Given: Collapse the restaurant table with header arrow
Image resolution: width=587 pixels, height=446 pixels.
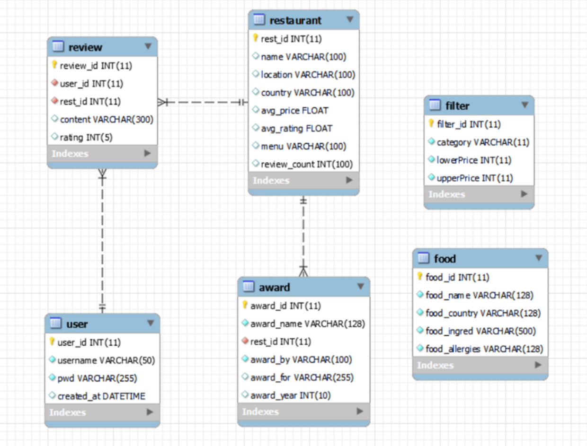Looking at the screenshot, I should pos(350,19).
